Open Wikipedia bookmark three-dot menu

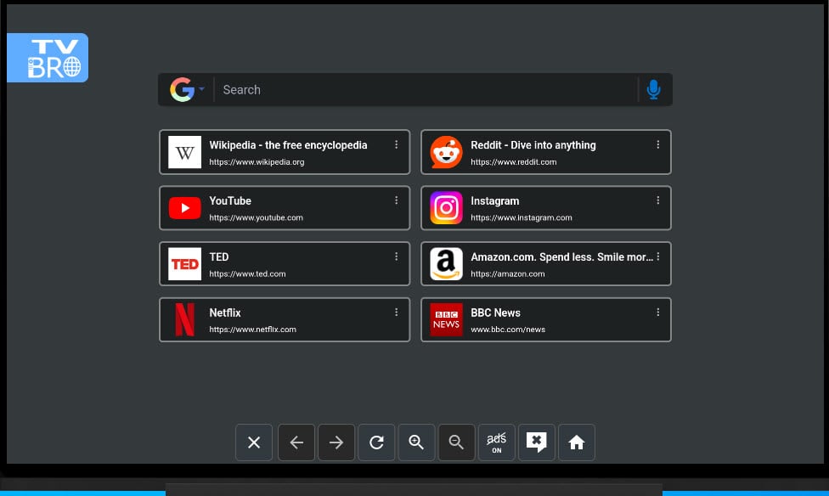point(396,144)
